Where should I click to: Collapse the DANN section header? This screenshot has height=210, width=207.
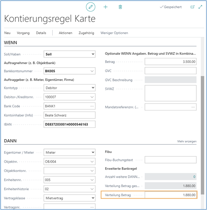point(10,141)
